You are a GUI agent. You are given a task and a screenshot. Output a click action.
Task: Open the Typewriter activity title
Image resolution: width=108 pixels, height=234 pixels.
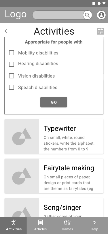tap(60, 129)
